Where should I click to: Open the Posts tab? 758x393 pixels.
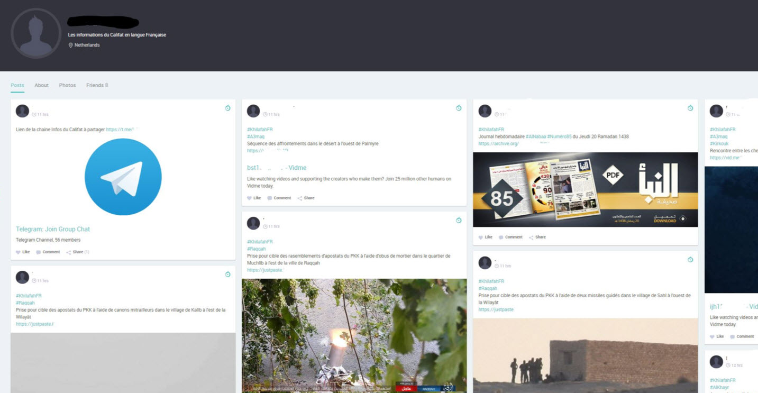pyautogui.click(x=17, y=85)
